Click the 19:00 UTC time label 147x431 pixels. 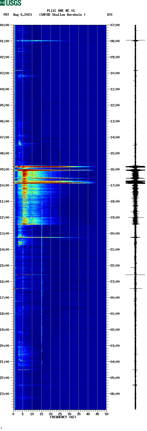(x=115, y=218)
